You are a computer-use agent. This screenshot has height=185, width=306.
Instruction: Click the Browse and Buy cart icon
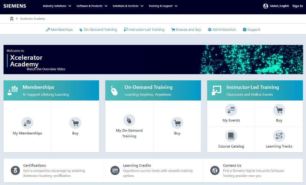(x=173, y=30)
